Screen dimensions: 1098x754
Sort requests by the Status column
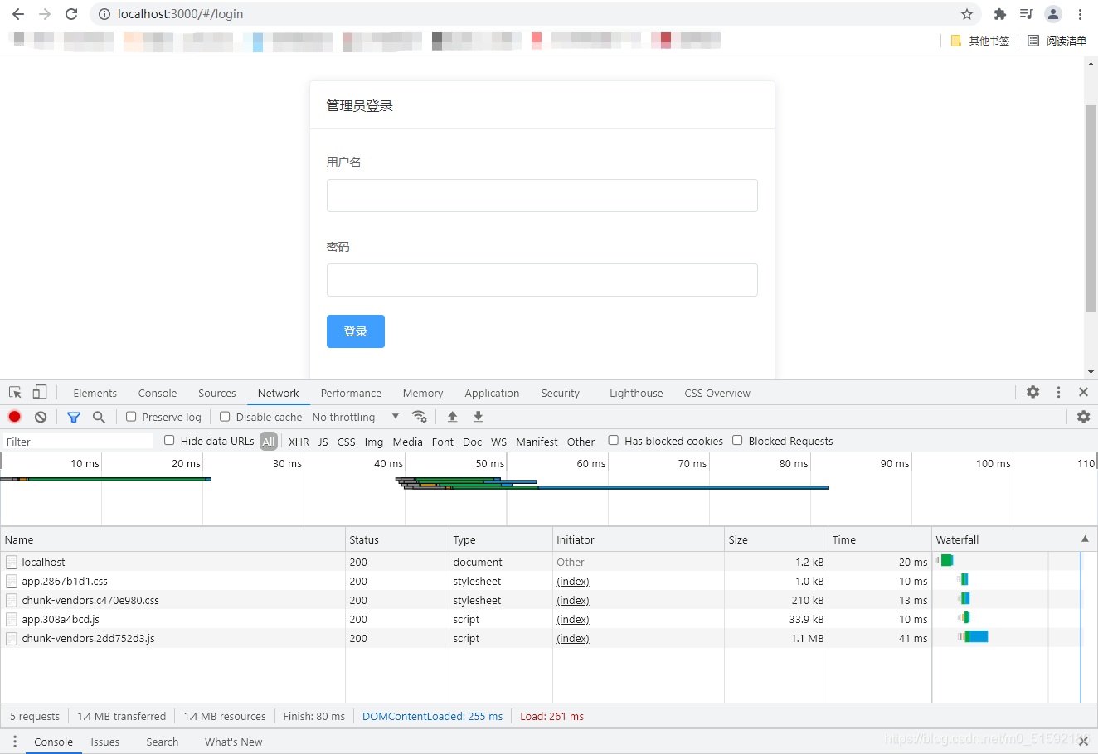tap(397, 539)
